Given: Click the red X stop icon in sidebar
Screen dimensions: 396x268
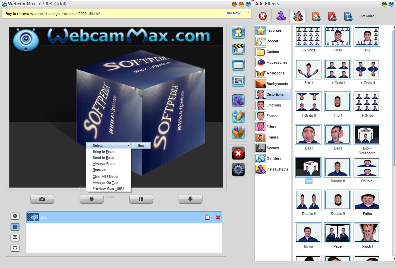Looking at the screenshot, I should tap(238, 153).
